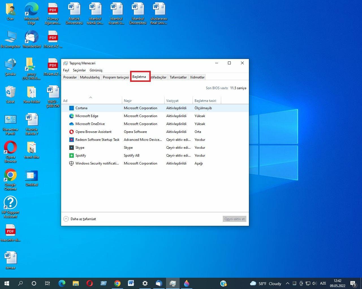Screen dimensions: 362x289
Task: Select the Spotify icon in the startup list
Action: click(x=72, y=156)
